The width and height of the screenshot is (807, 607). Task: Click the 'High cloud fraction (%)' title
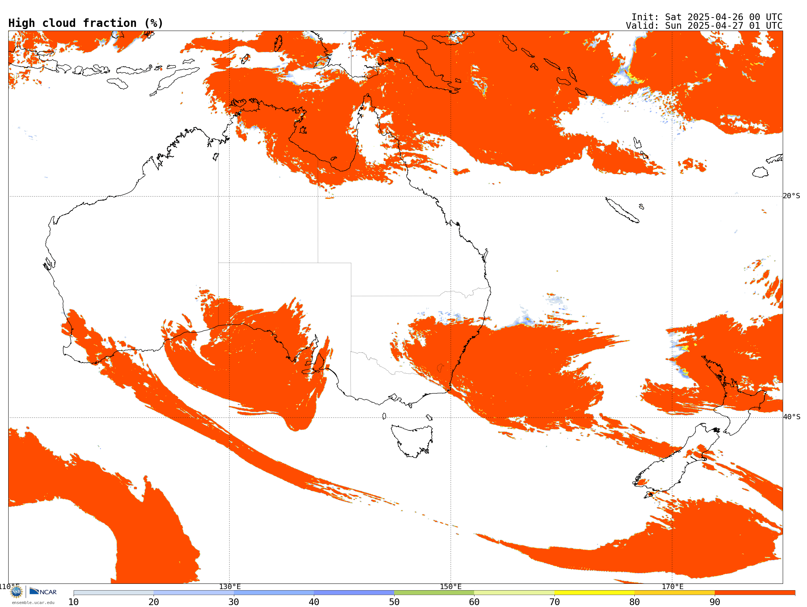tap(86, 23)
